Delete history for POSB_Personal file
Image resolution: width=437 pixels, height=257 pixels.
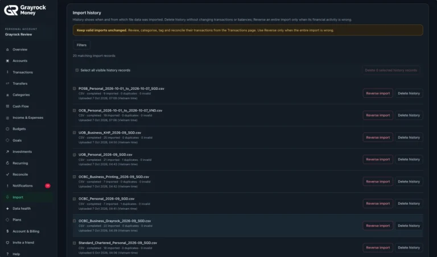(x=409, y=93)
